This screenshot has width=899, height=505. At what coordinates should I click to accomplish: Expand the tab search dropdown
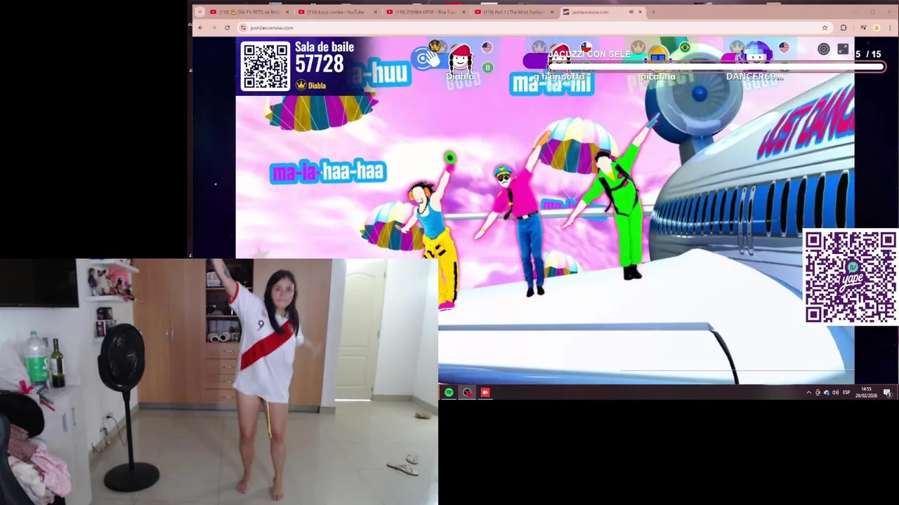click(199, 12)
